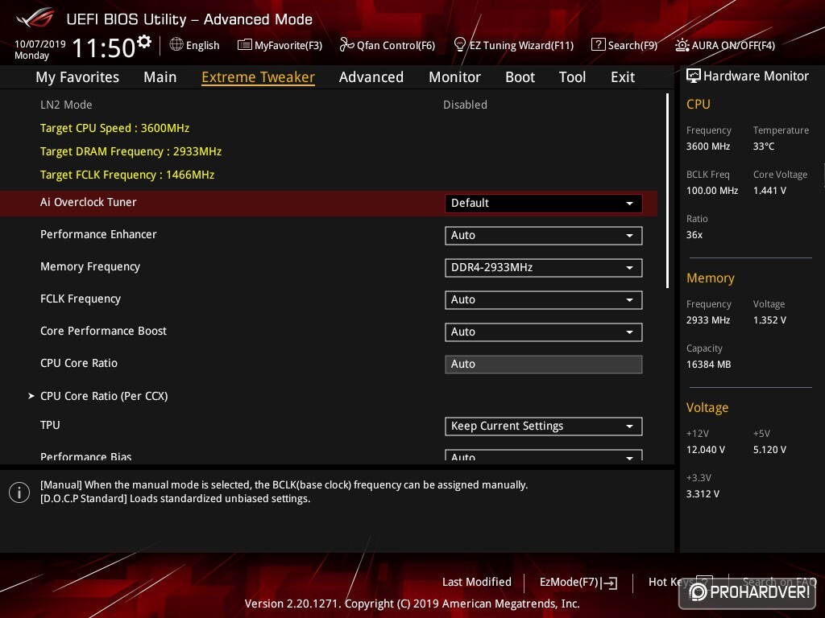Image resolution: width=825 pixels, height=618 pixels.
Task: Go to the Advanced tab
Action: click(371, 77)
